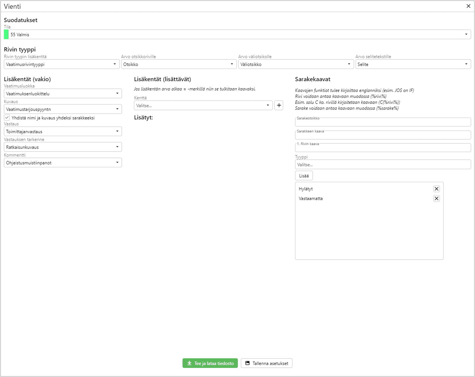Select the Hylätyt item in formula list

306,189
